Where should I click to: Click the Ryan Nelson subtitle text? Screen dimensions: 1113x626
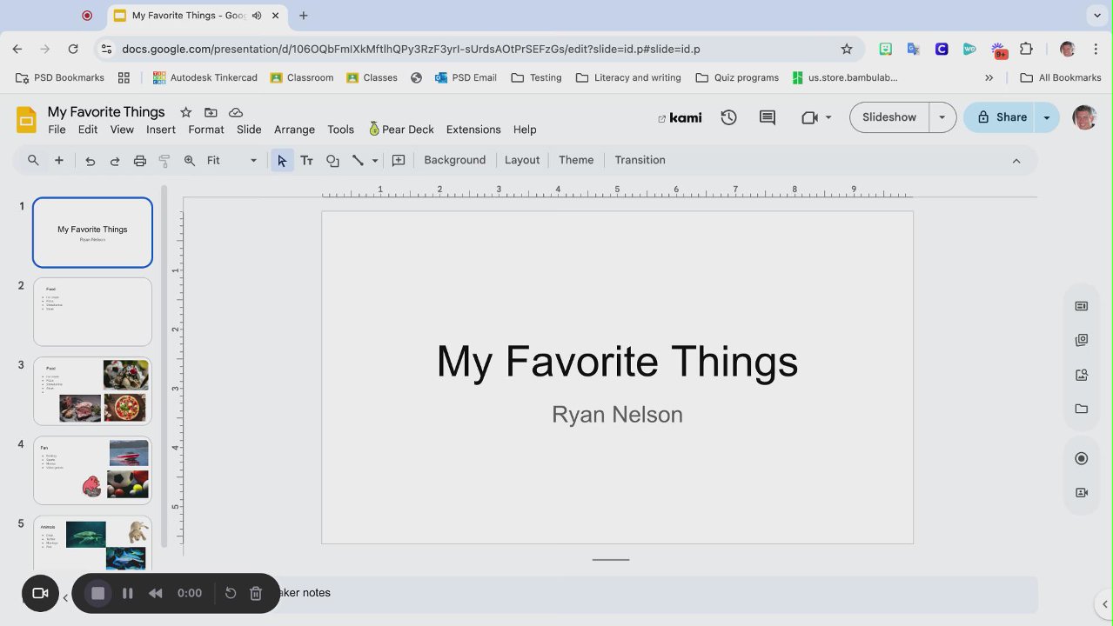coord(617,415)
